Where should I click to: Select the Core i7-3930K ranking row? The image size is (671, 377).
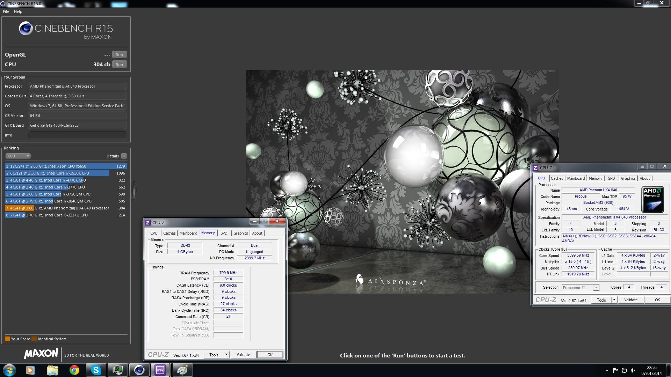pos(65,173)
